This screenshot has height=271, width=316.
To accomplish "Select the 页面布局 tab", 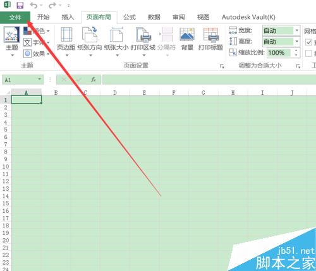I will click(x=99, y=17).
